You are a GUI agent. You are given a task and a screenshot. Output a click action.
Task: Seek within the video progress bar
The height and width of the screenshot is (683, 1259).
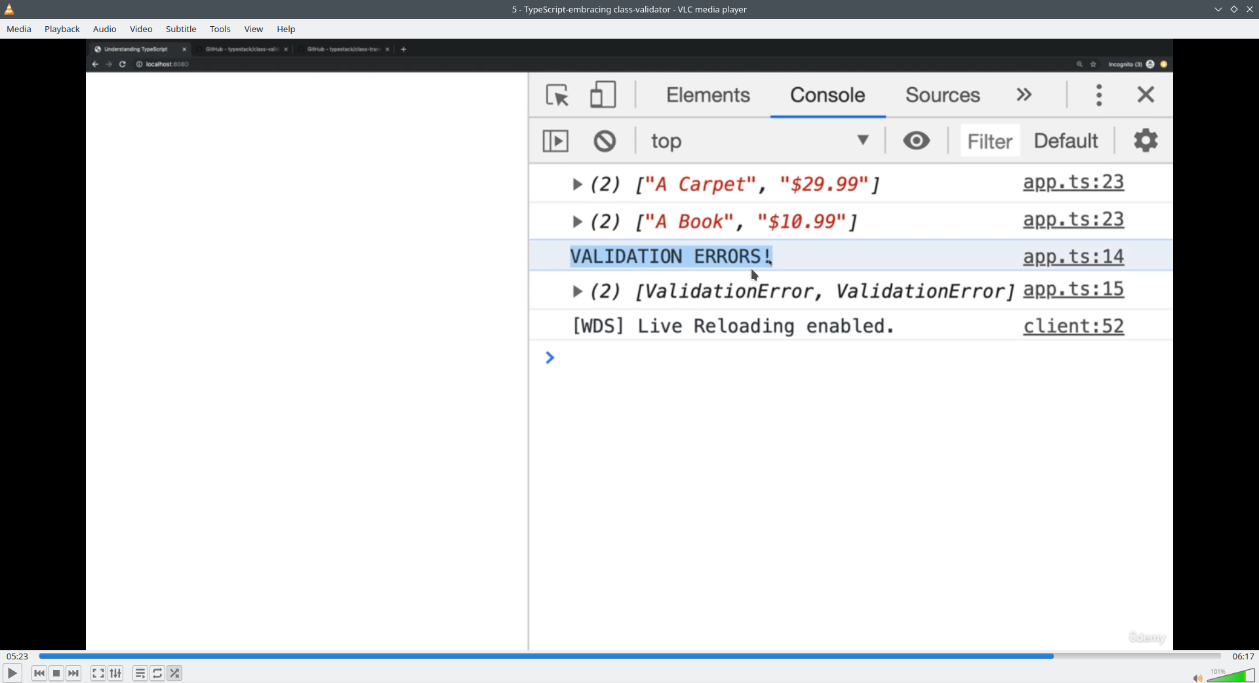[629, 656]
